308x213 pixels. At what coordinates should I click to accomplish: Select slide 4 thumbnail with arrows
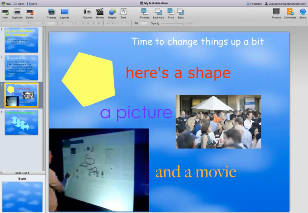pos(21,122)
